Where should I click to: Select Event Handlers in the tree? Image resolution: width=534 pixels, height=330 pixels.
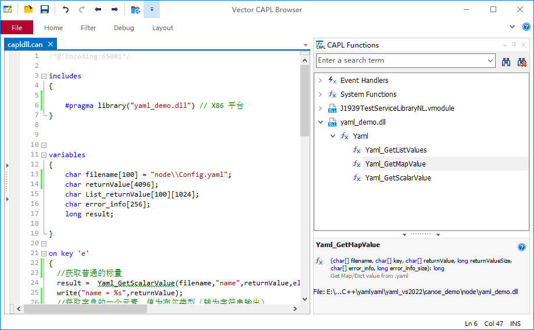(364, 81)
